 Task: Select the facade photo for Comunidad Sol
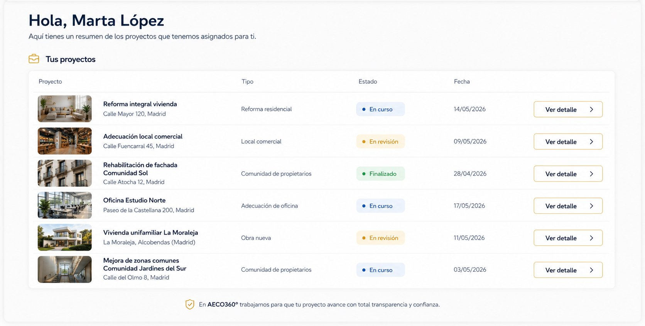(x=65, y=173)
